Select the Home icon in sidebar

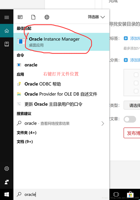pos(7,31)
